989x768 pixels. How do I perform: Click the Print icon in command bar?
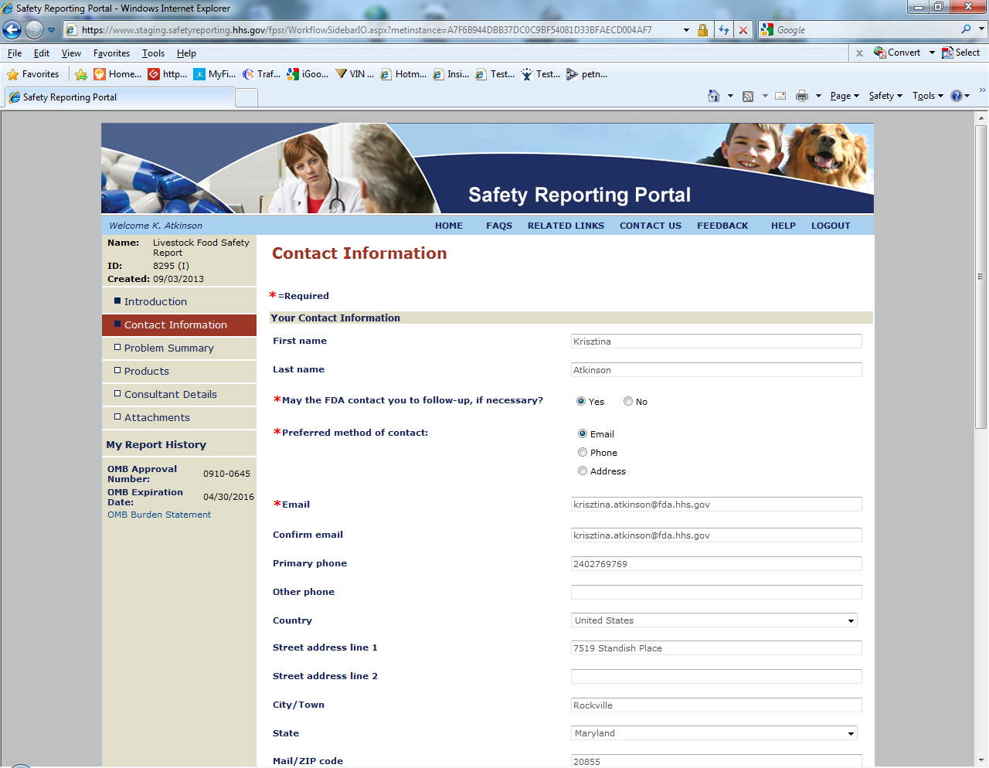click(802, 96)
